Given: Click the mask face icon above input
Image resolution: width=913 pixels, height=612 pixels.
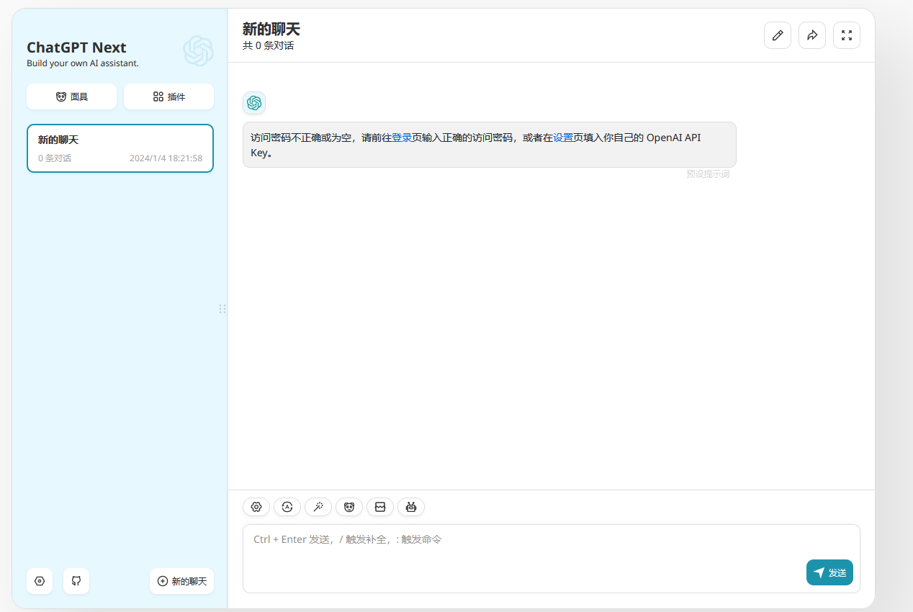Looking at the screenshot, I should pos(349,507).
